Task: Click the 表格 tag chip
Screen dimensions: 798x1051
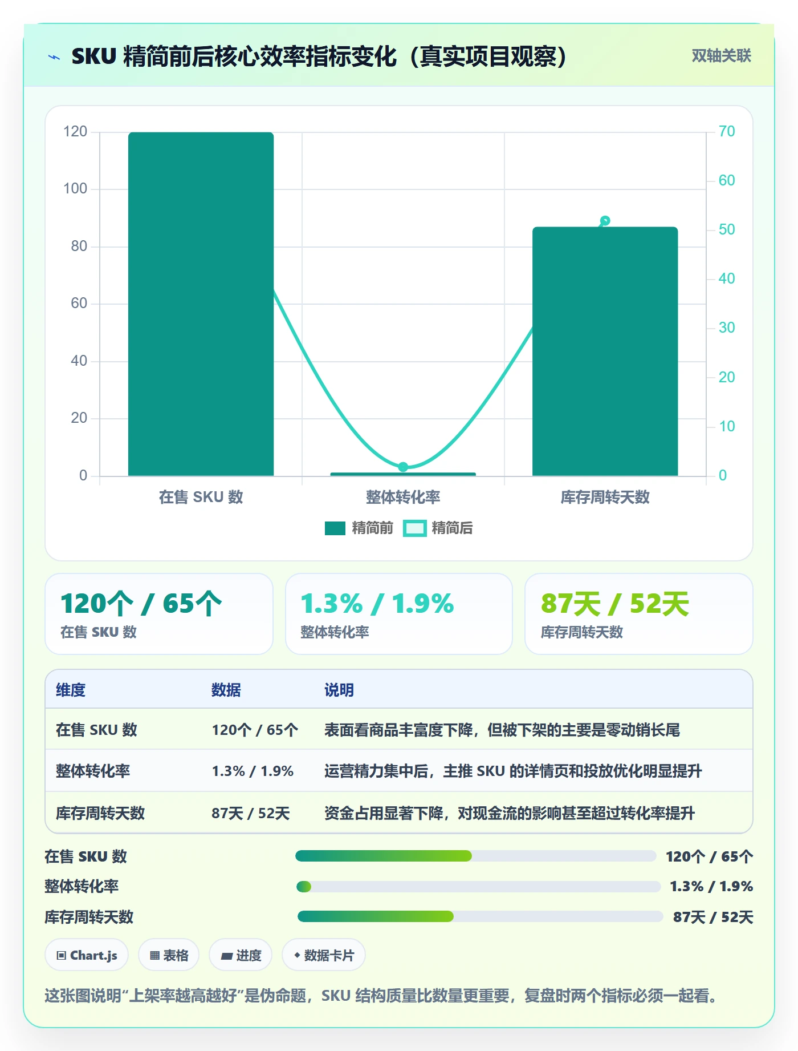Action: pyautogui.click(x=169, y=955)
